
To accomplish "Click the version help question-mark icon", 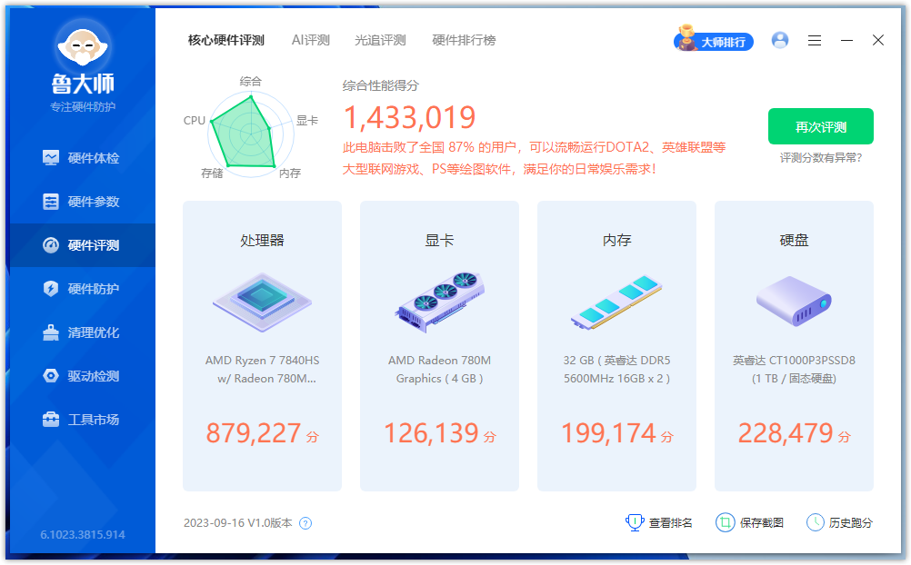I will click(x=305, y=523).
